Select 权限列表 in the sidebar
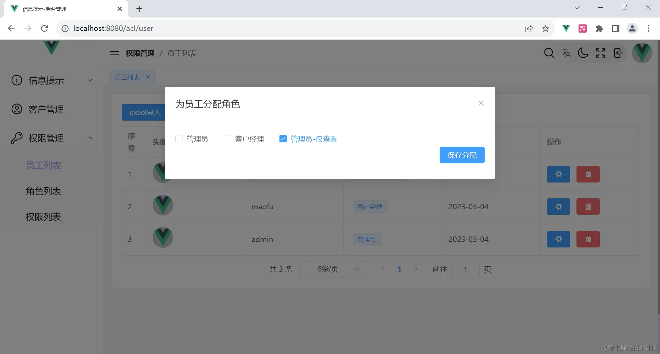This screenshot has width=660, height=354. [43, 217]
